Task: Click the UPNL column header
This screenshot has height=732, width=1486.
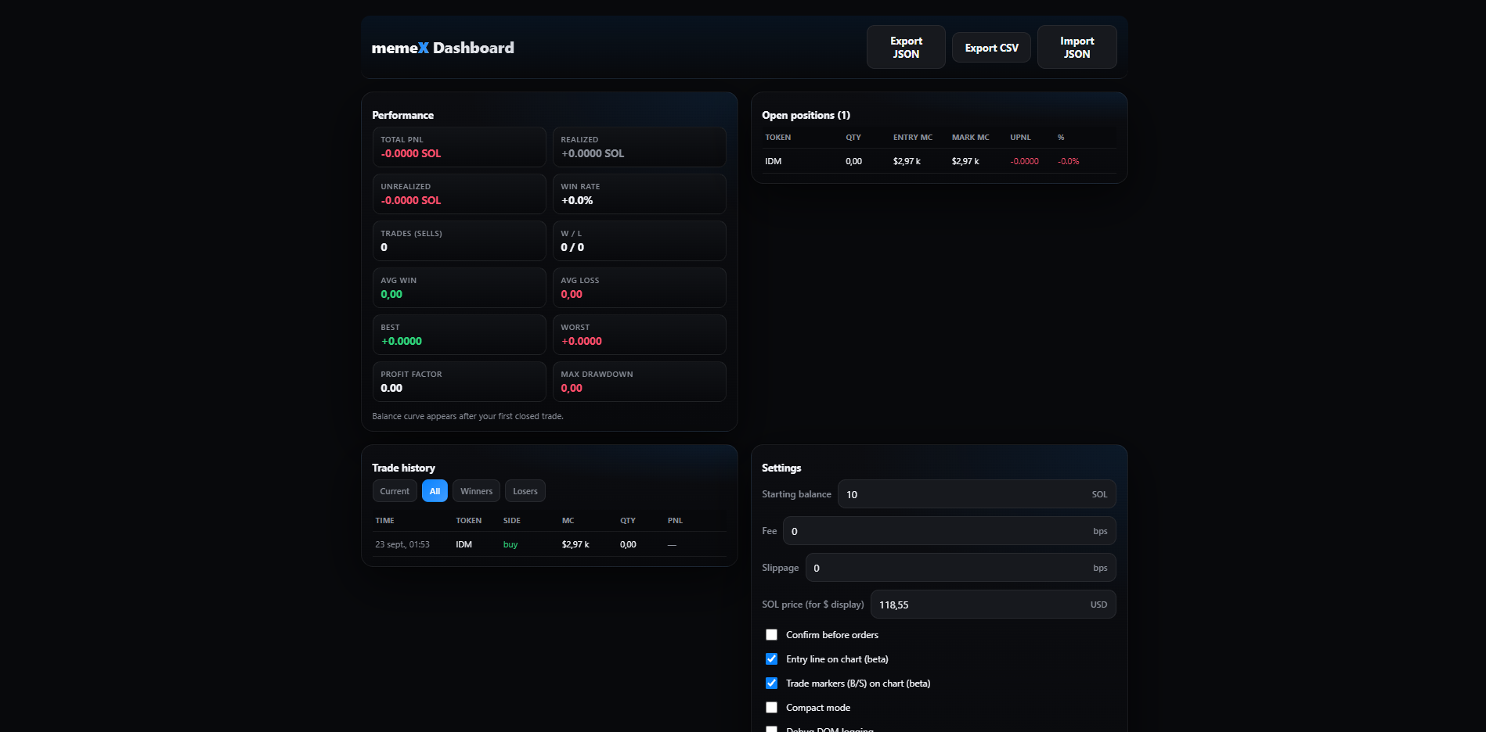Action: 1020,138
